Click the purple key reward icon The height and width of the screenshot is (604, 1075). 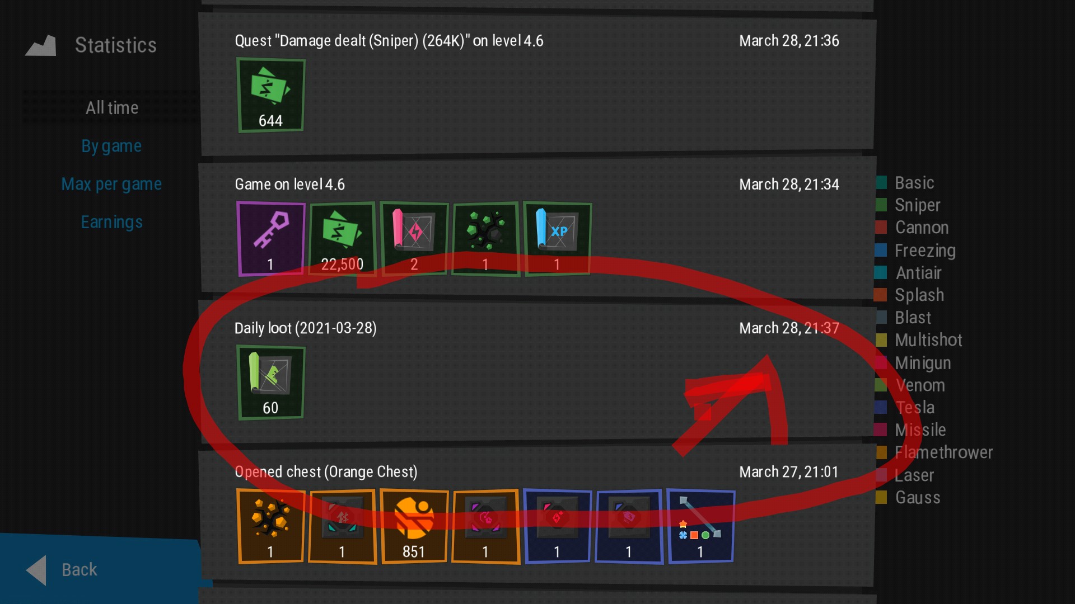pos(270,239)
